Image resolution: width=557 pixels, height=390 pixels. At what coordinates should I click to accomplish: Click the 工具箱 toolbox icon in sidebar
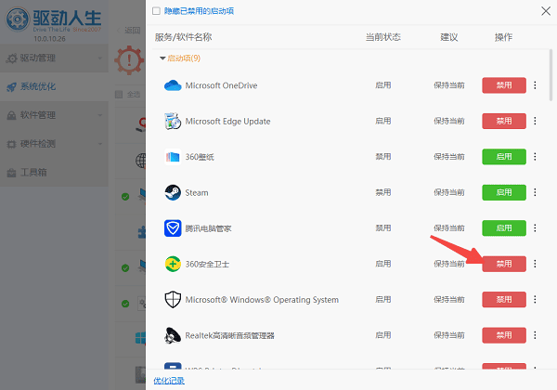[12, 173]
